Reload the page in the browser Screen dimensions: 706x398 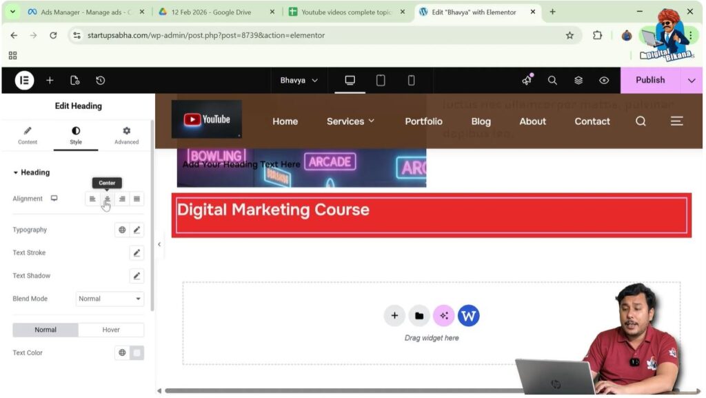pos(53,35)
